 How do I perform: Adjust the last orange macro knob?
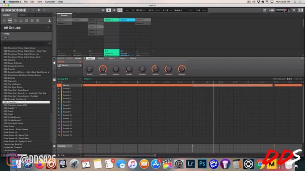click(182, 69)
